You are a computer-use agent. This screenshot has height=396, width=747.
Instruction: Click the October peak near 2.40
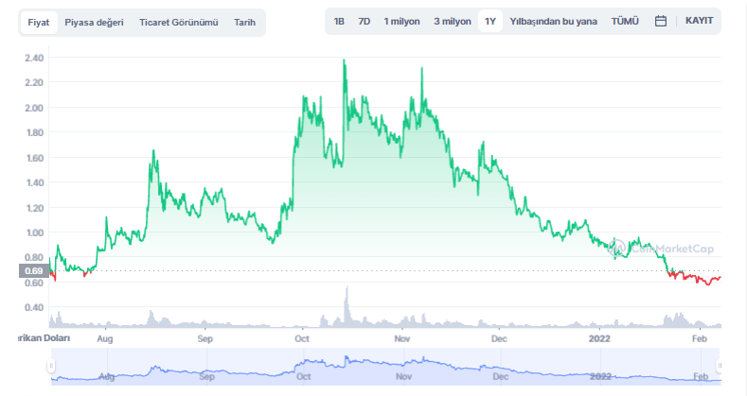pos(344,61)
